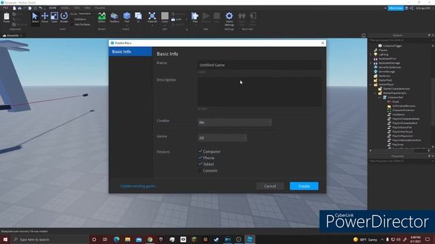Switch to the PLUGINS ribbon tab
Viewport: 435px width, 244px height.
pos(100,8)
